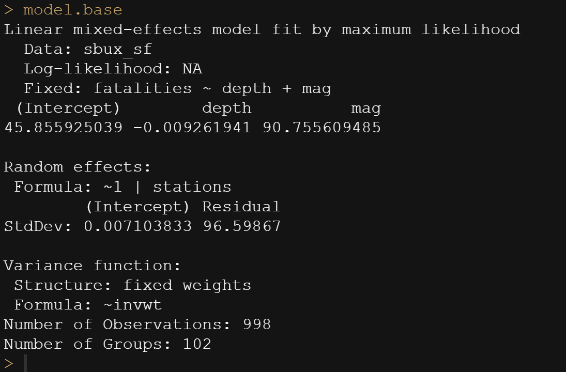Click the Variance function heading
566x372 pixels.
coord(93,266)
